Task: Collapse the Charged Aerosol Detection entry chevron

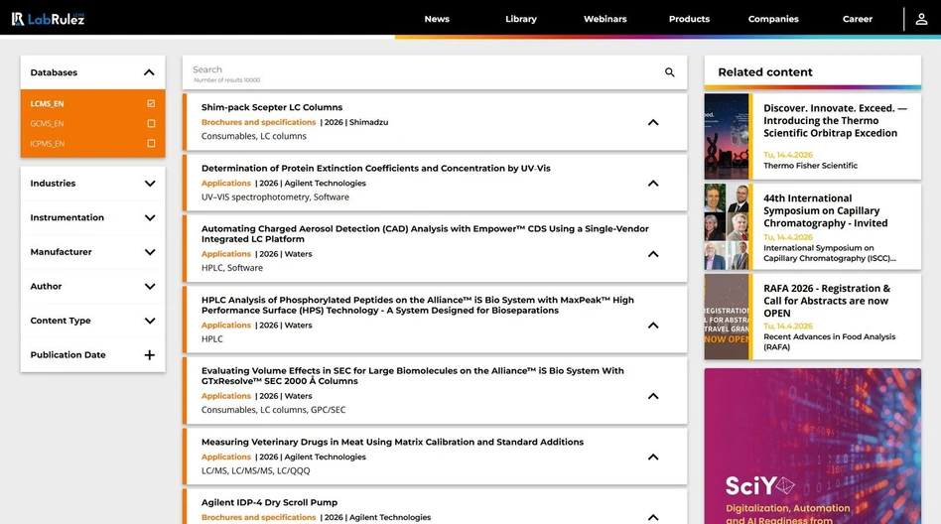Action: [653, 254]
